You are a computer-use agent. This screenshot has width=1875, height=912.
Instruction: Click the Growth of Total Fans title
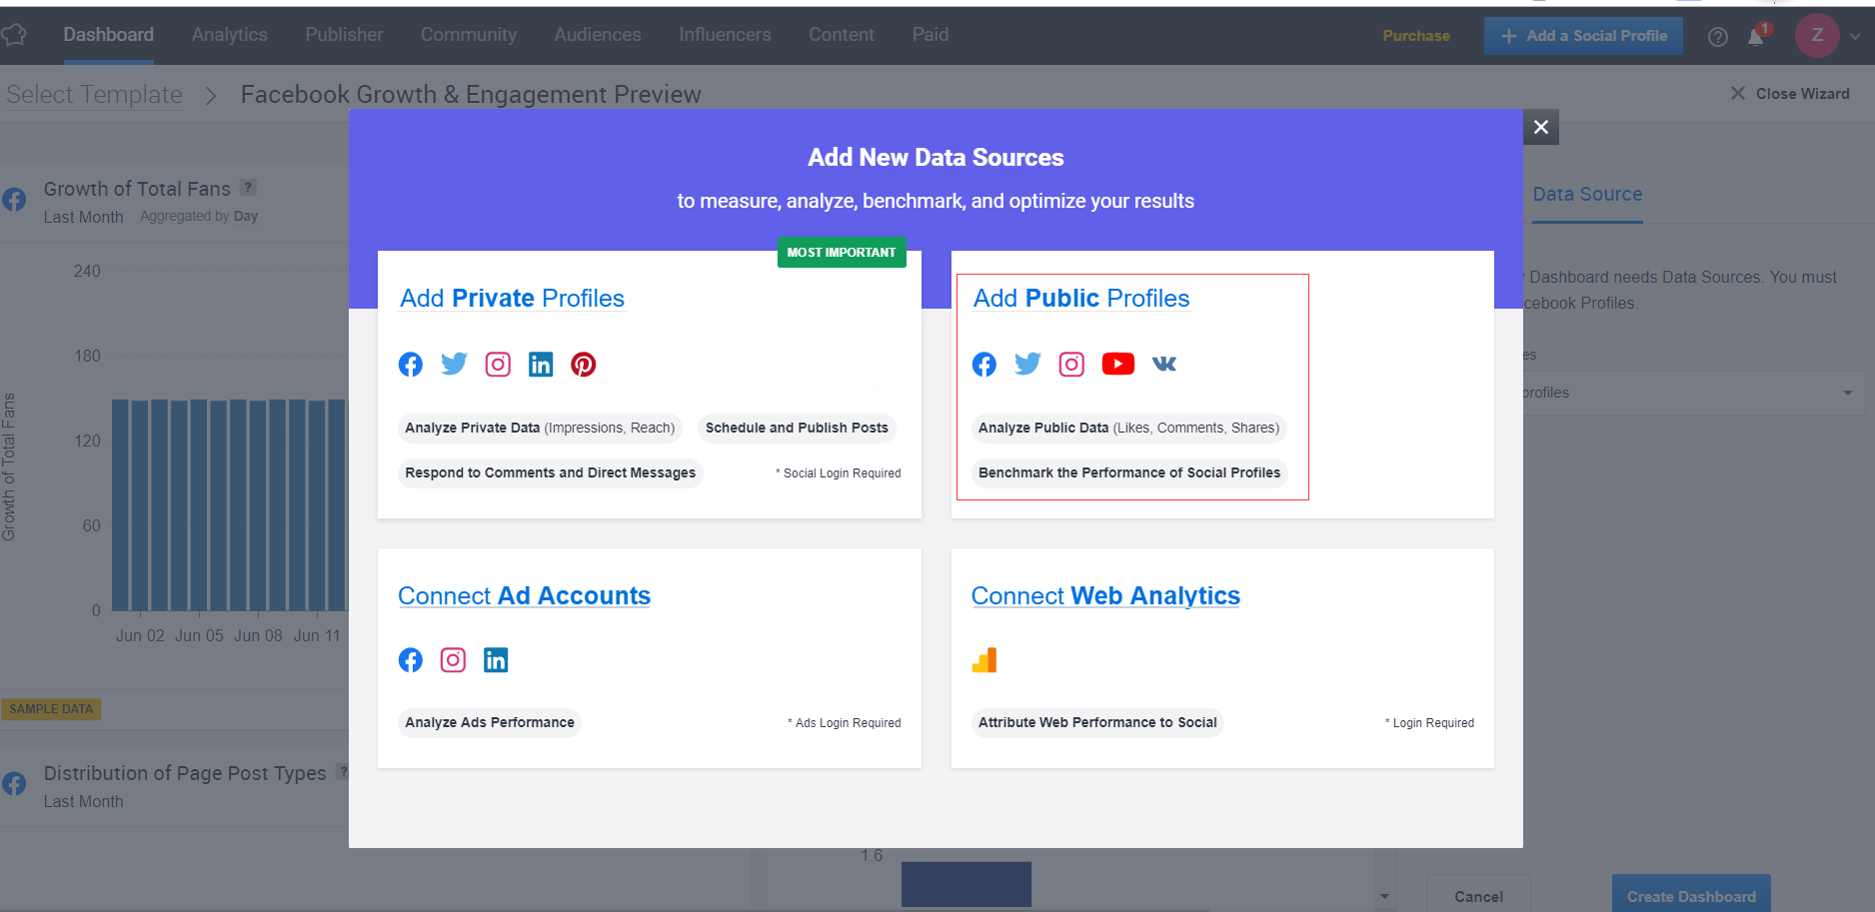[137, 189]
